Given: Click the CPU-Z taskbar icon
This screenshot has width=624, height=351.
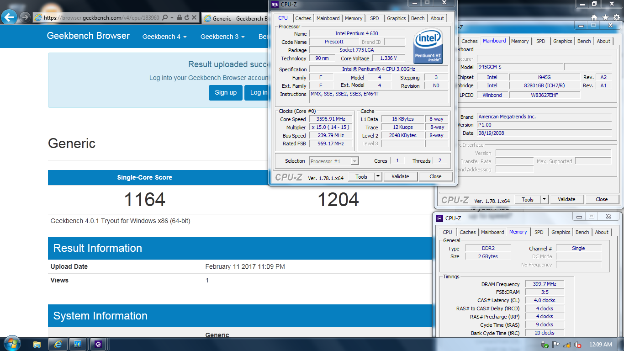Looking at the screenshot, I should click(98, 344).
